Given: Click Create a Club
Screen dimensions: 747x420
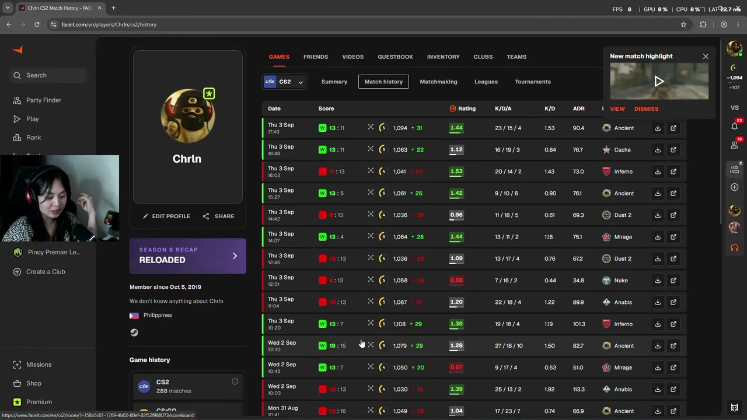Looking at the screenshot, I should (x=46, y=272).
